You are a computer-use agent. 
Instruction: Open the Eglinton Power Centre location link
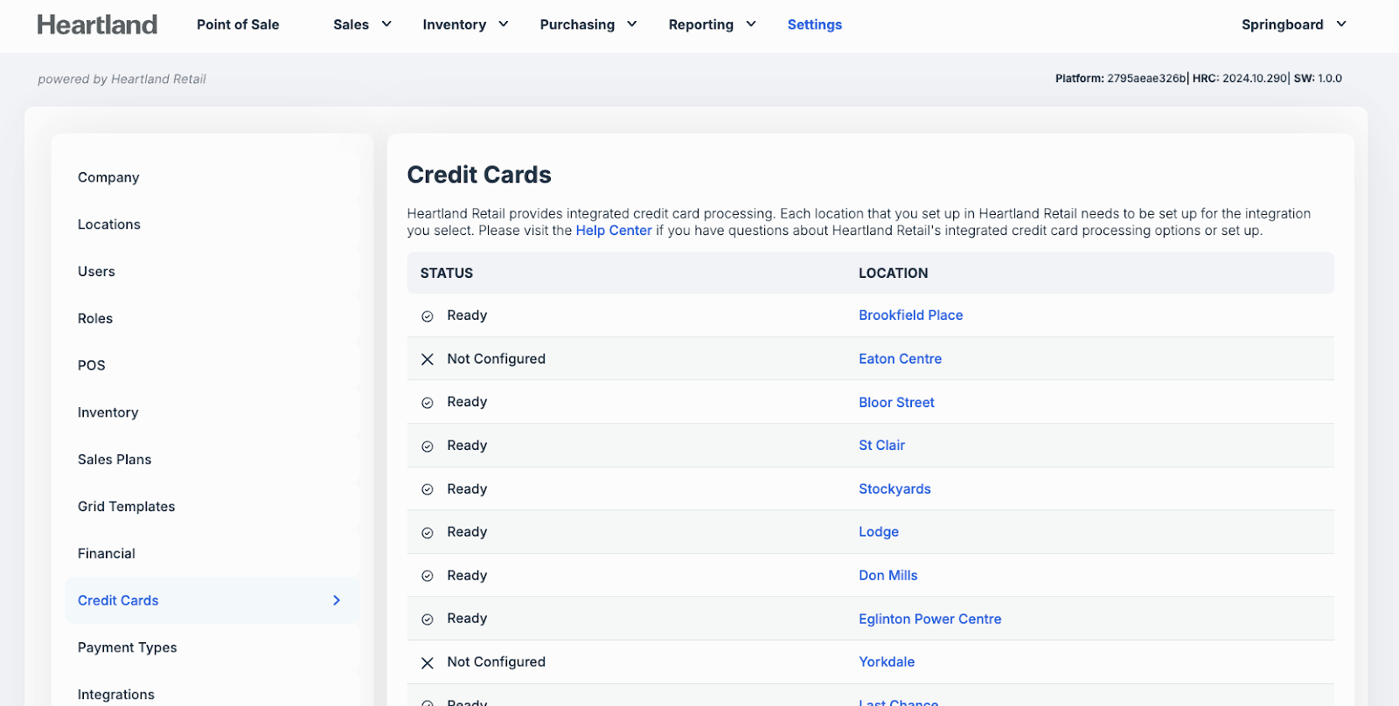[929, 619]
